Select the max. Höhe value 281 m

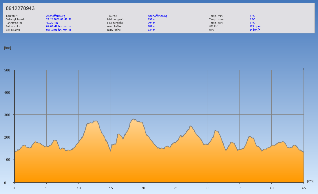click(x=152, y=26)
